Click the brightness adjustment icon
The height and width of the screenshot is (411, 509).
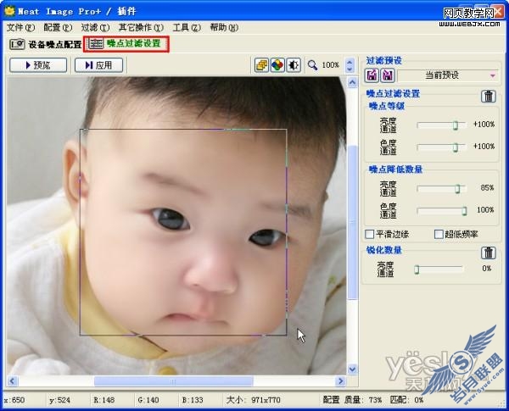(294, 65)
